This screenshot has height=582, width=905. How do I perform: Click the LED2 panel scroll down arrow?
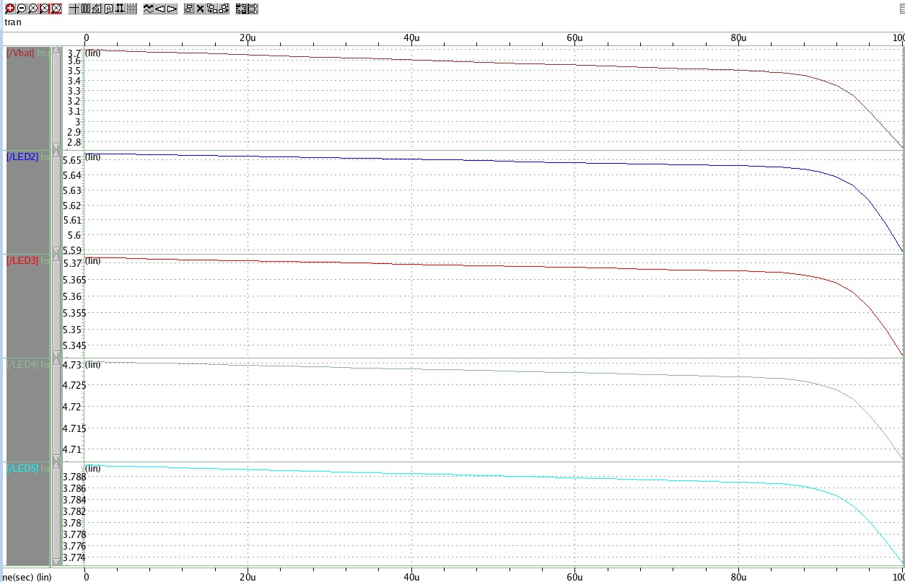click(56, 250)
